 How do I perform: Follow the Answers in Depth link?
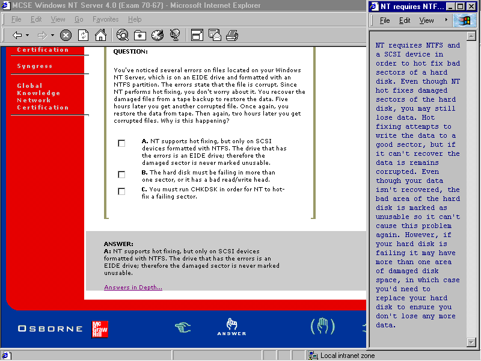(x=133, y=288)
